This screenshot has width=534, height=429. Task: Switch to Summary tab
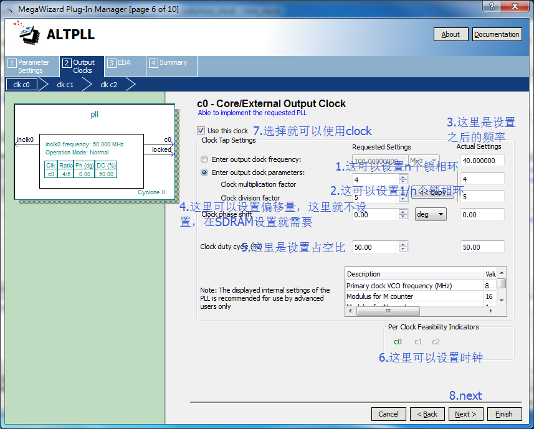click(172, 67)
